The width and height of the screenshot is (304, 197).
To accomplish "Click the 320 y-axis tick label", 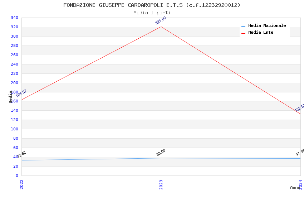I will (14, 27).
